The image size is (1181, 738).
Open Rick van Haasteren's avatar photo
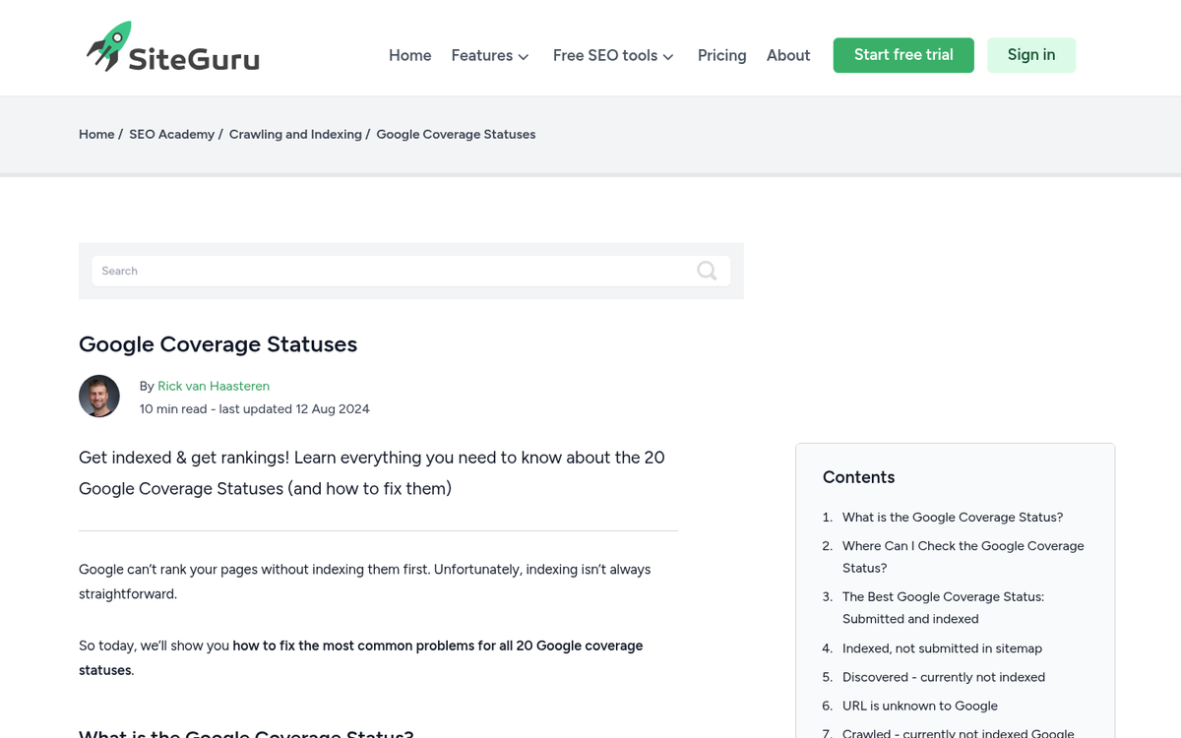(x=99, y=396)
